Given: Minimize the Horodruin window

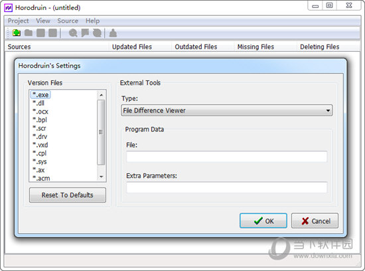Looking at the screenshot, I should pyautogui.click(x=315, y=5).
